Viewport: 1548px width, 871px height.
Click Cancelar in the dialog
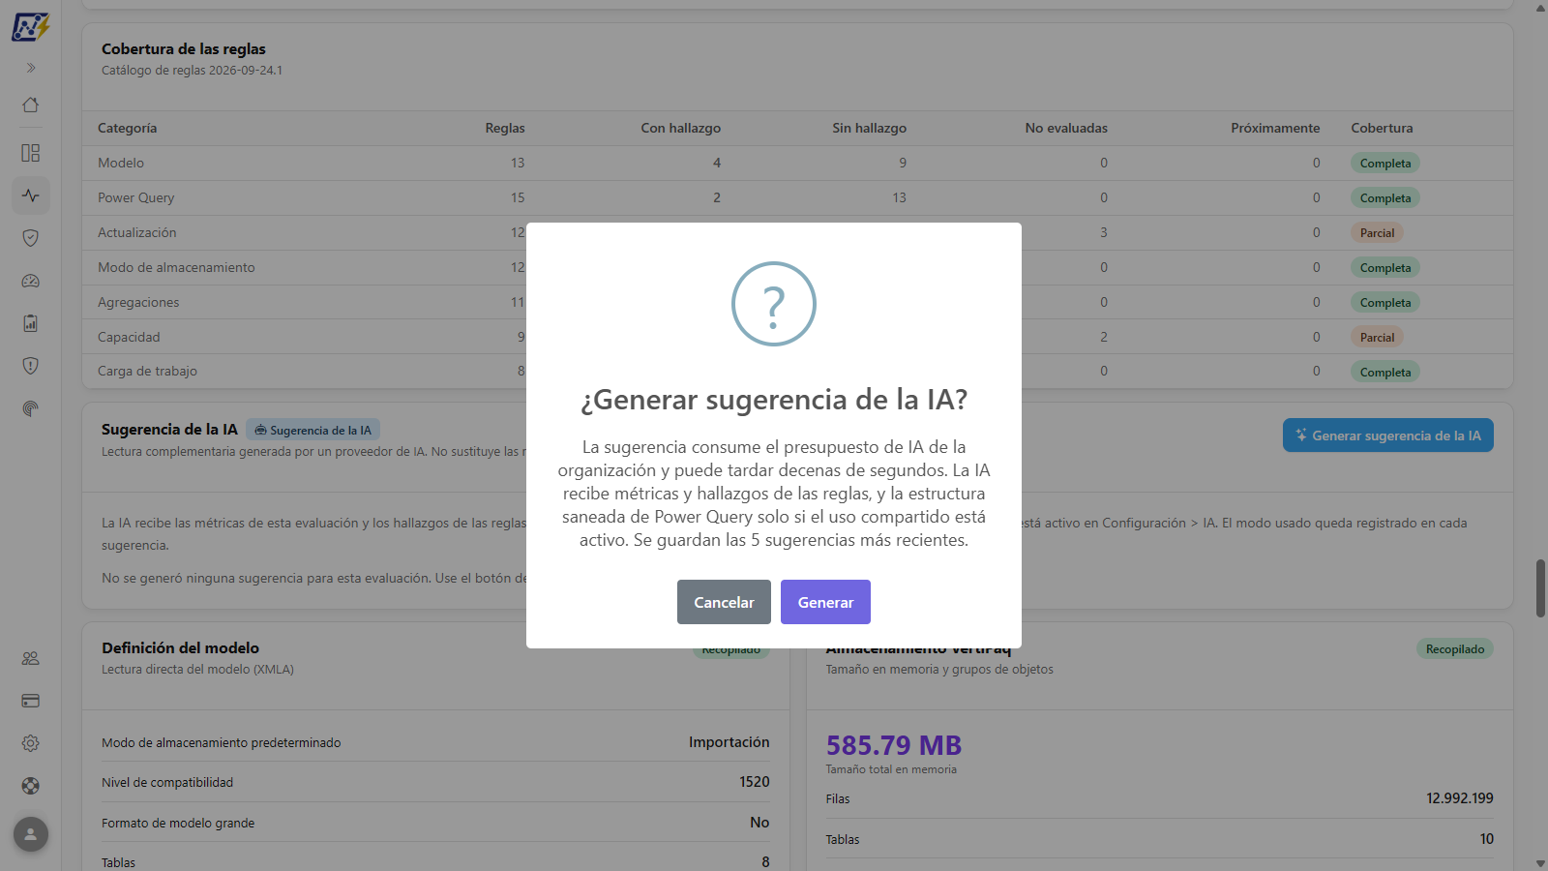(724, 602)
